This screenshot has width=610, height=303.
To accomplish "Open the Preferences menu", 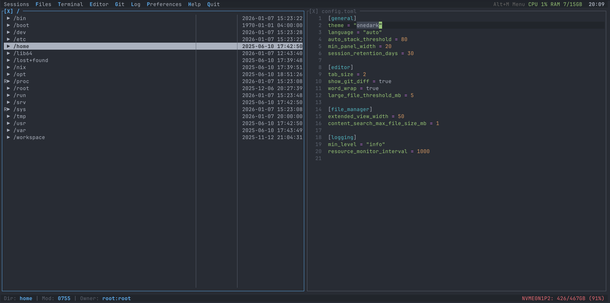I will [164, 4].
